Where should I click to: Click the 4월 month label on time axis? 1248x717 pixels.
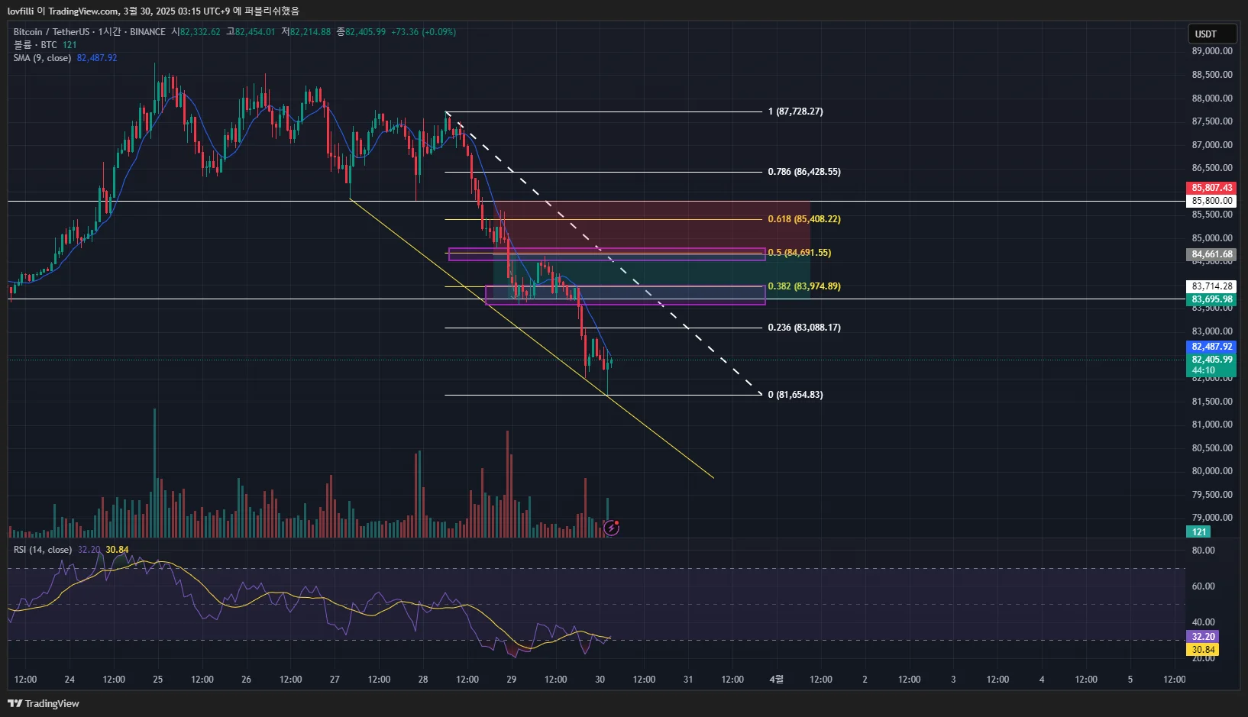(x=776, y=680)
